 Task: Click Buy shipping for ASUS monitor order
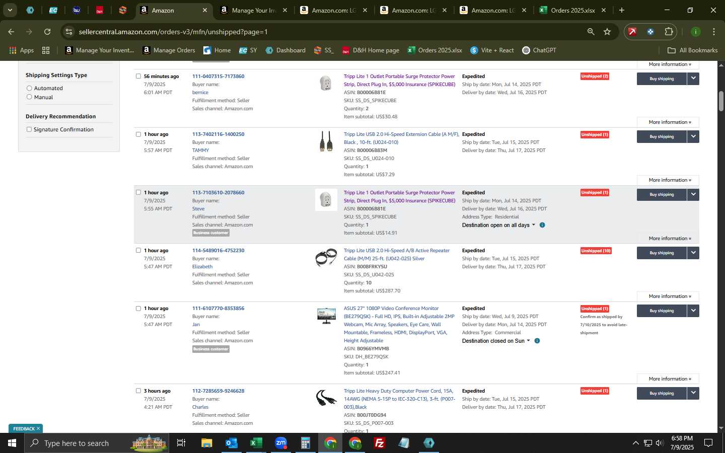pyautogui.click(x=662, y=311)
